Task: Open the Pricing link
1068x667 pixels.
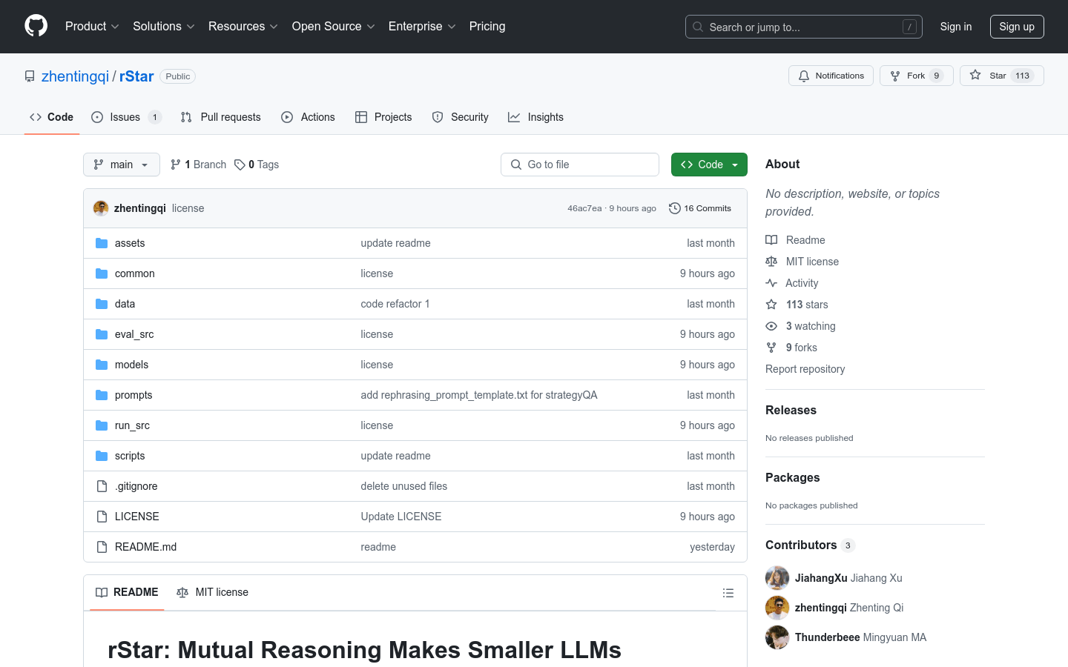Action: point(487,26)
